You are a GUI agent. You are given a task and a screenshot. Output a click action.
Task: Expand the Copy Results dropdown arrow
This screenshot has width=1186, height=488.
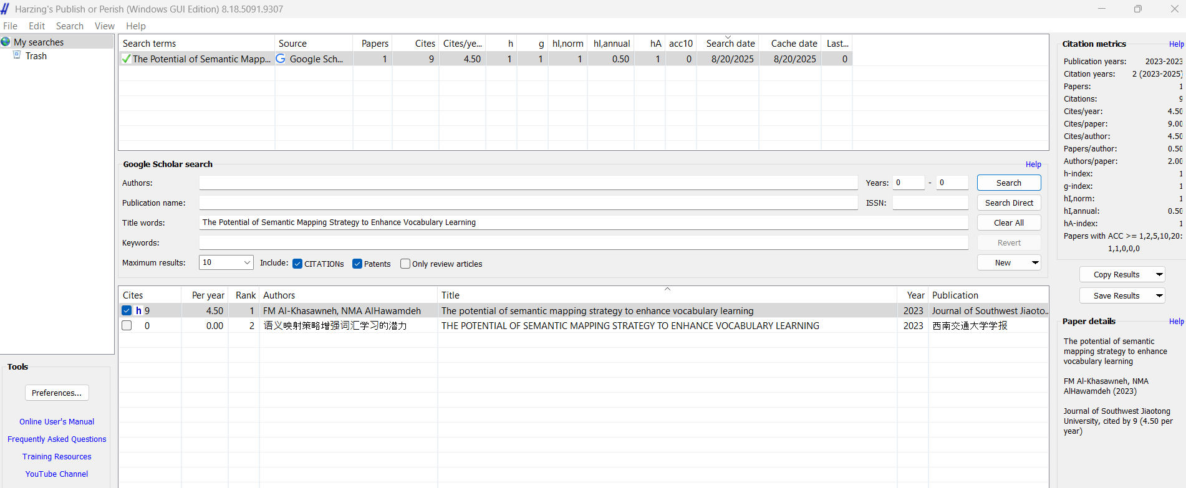point(1159,274)
